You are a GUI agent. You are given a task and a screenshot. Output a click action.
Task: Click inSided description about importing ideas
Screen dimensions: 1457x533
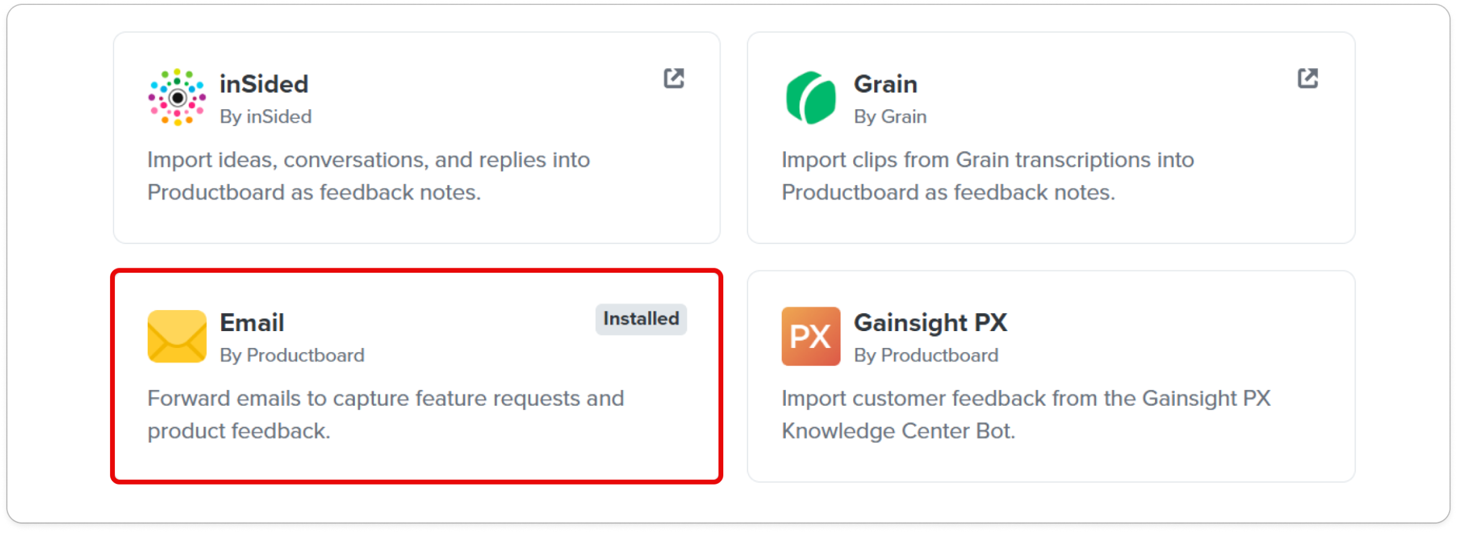tap(368, 176)
